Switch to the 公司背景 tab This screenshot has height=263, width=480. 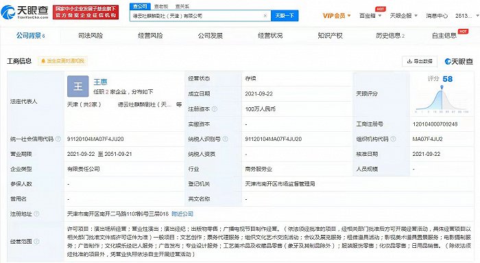30,36
